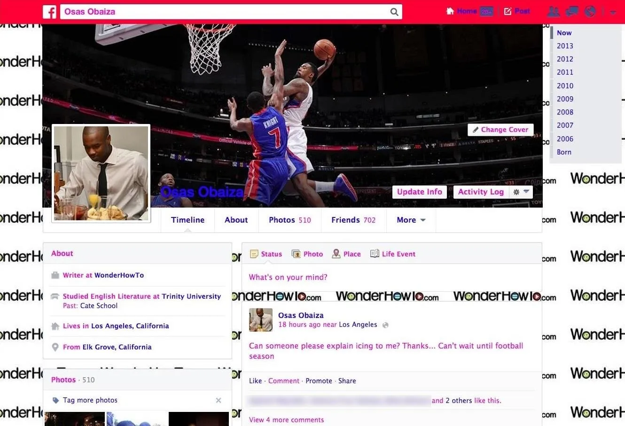The width and height of the screenshot is (625, 426).
Task: Jump to 2013 in the timeline
Action: click(565, 46)
